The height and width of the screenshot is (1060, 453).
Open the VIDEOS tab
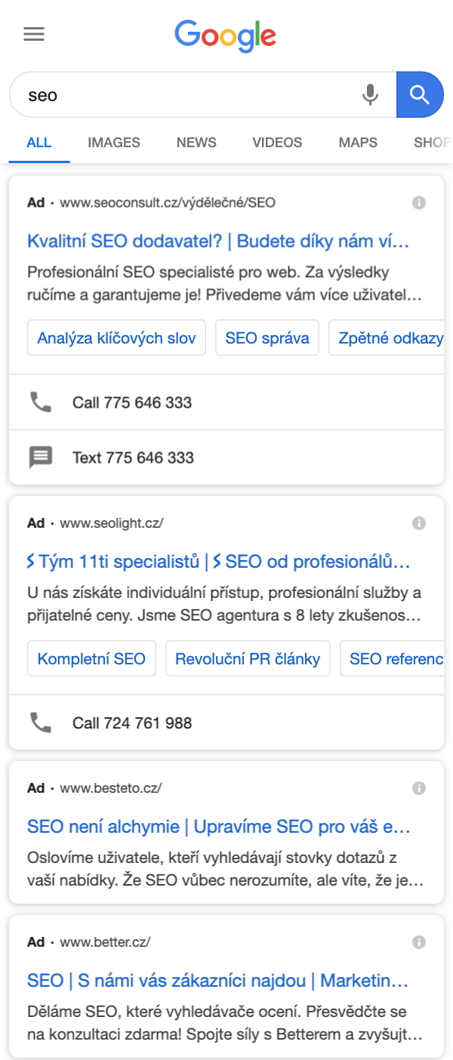277,142
